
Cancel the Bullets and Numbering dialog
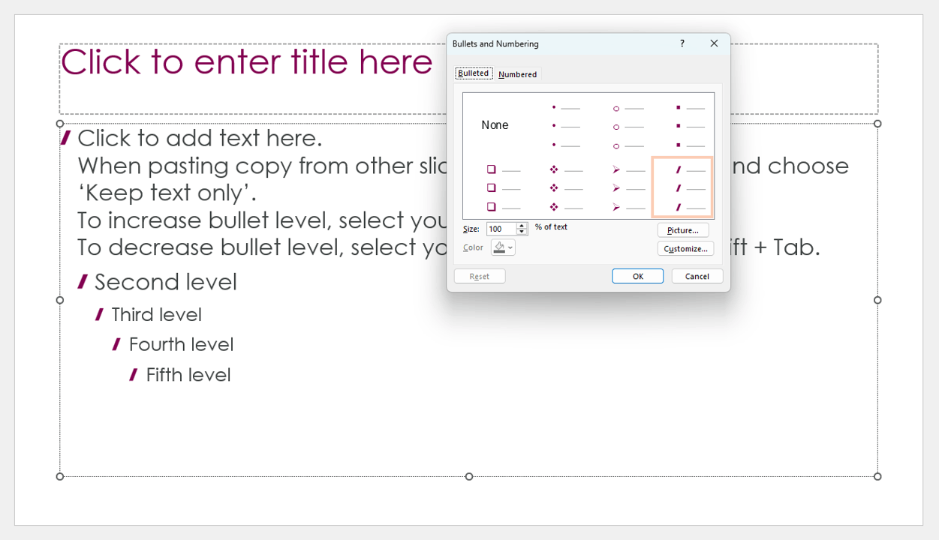[697, 275]
